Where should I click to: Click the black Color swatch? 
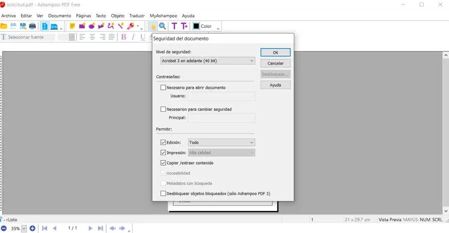pos(197,26)
